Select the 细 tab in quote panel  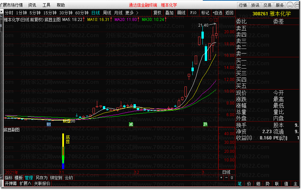(x=258, y=184)
